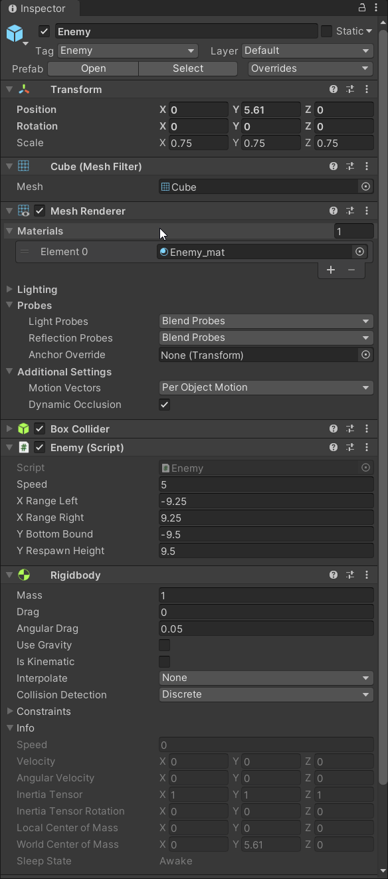Collapse the Probes foldout
388x879 pixels.
[x=9, y=306]
